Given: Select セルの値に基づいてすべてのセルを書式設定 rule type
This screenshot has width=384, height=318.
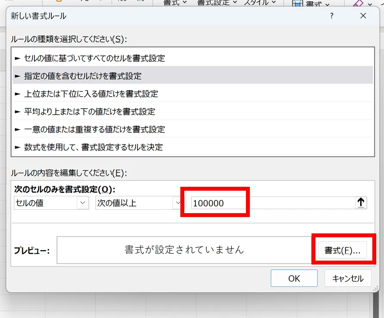Looking at the screenshot, I should [94, 58].
